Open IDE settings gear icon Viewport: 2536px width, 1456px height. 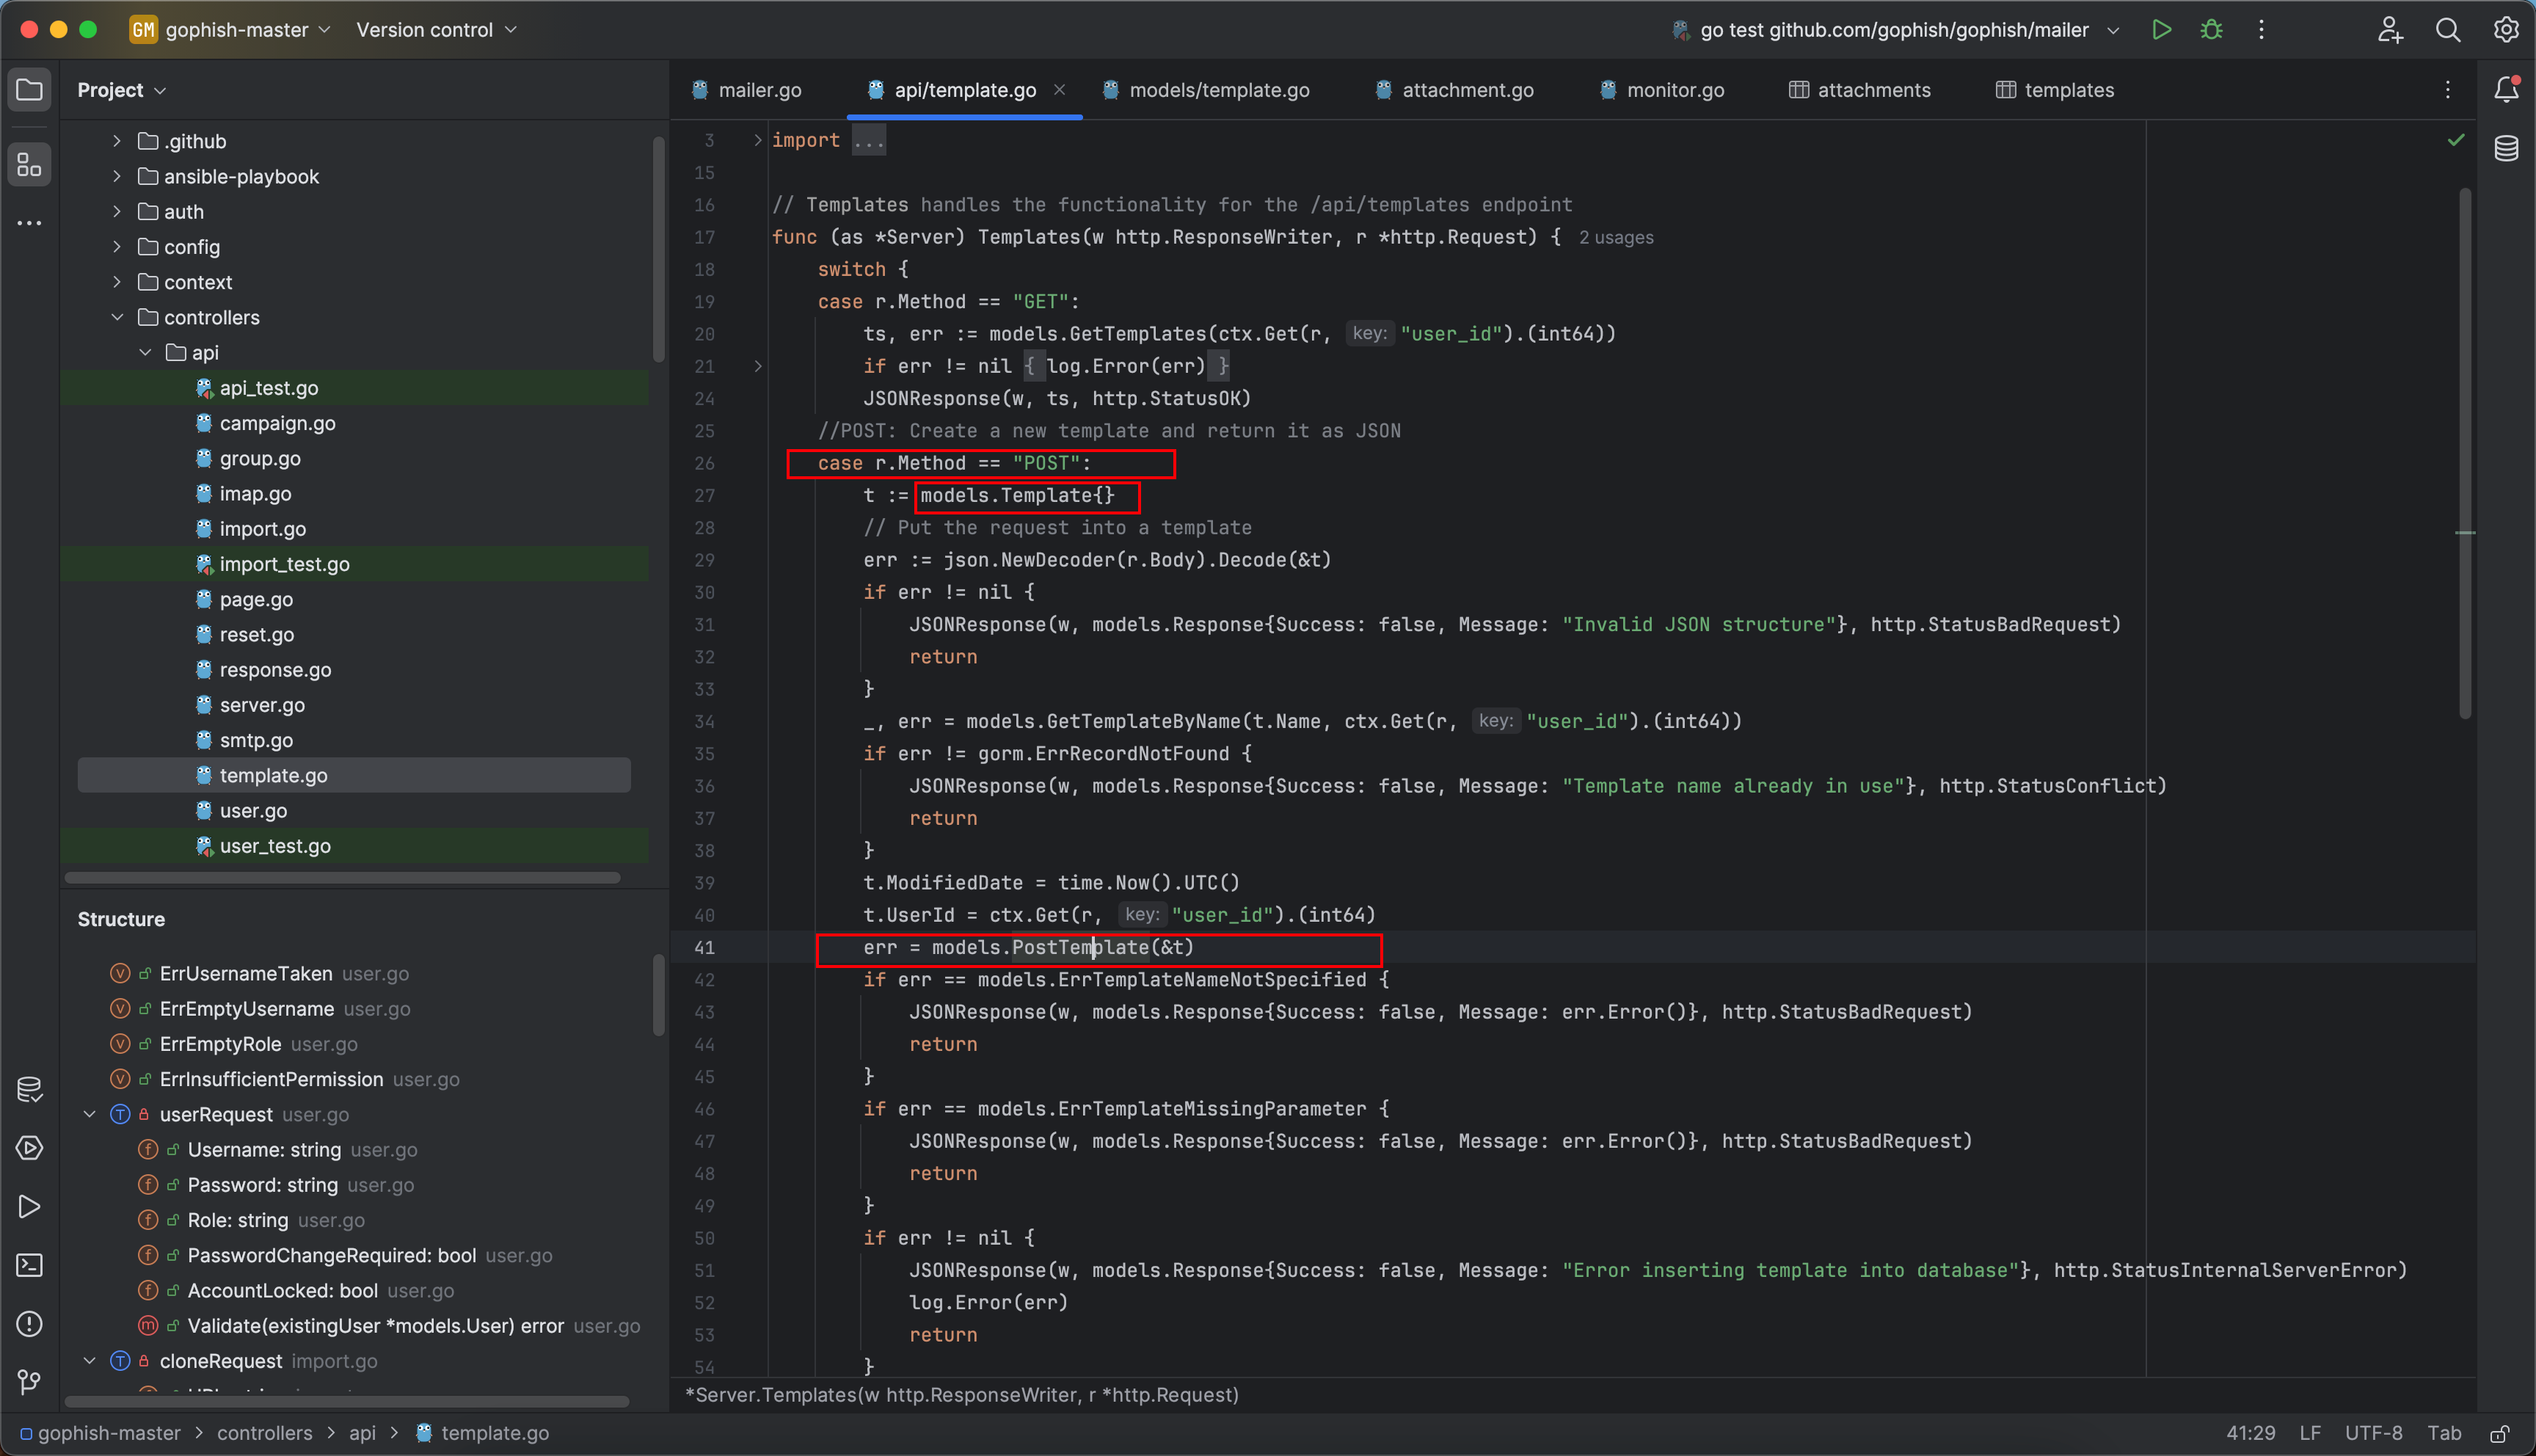tap(2505, 30)
